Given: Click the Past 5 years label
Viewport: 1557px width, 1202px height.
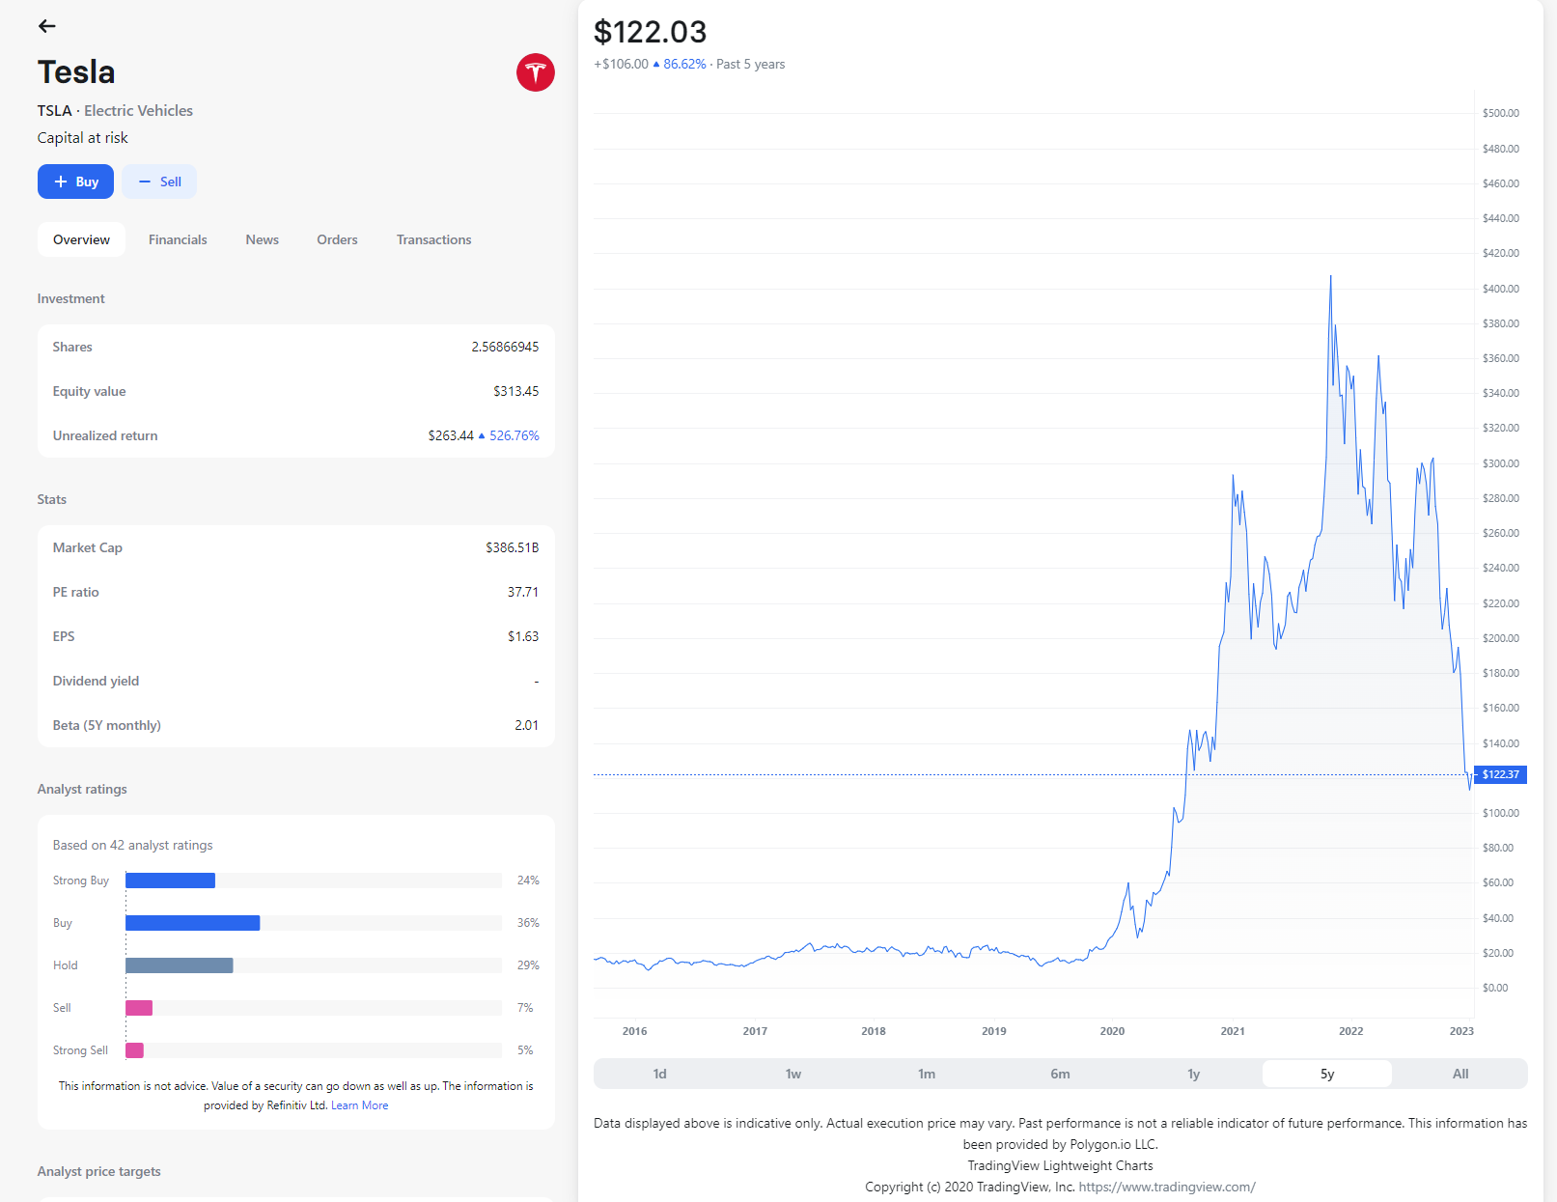Looking at the screenshot, I should pyautogui.click(x=750, y=64).
